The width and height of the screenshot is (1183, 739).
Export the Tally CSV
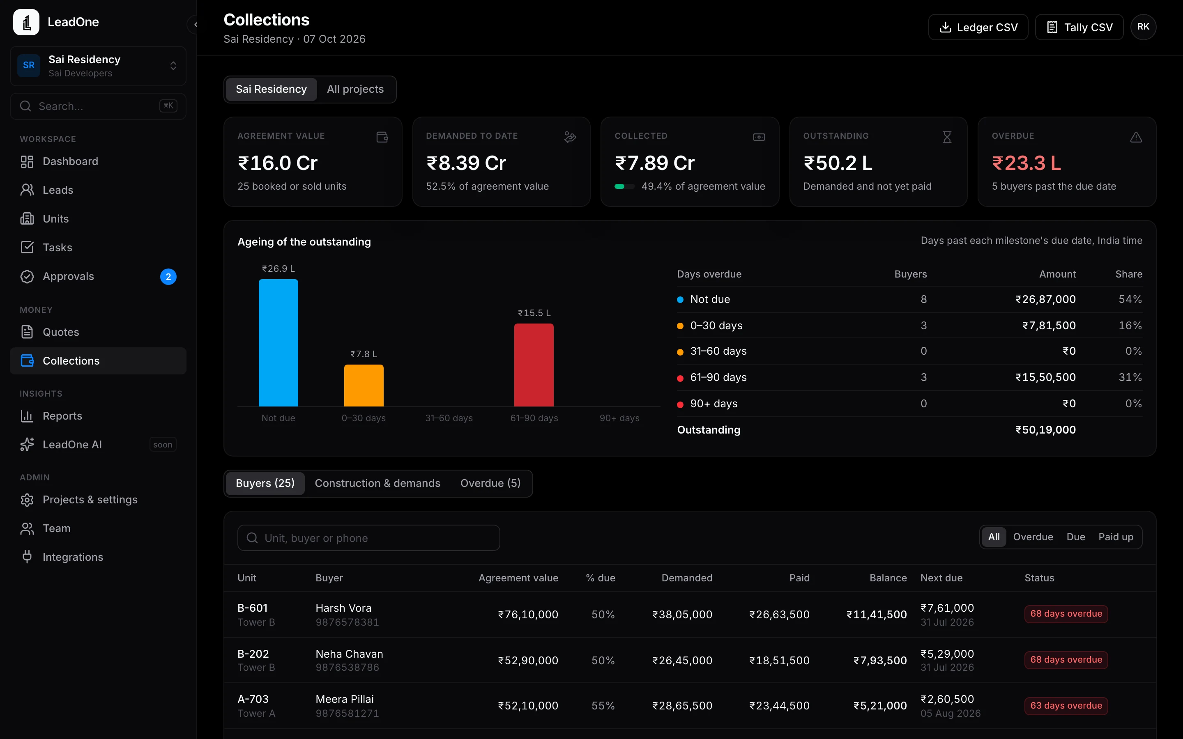point(1079,28)
